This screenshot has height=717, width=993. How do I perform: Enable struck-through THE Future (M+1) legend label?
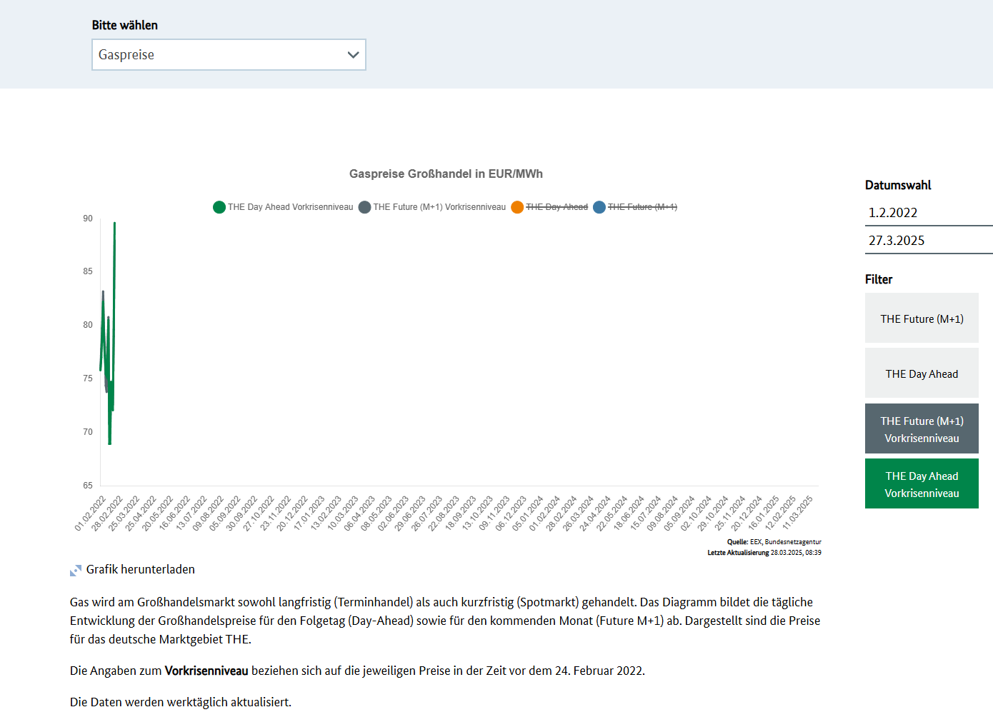(x=642, y=207)
